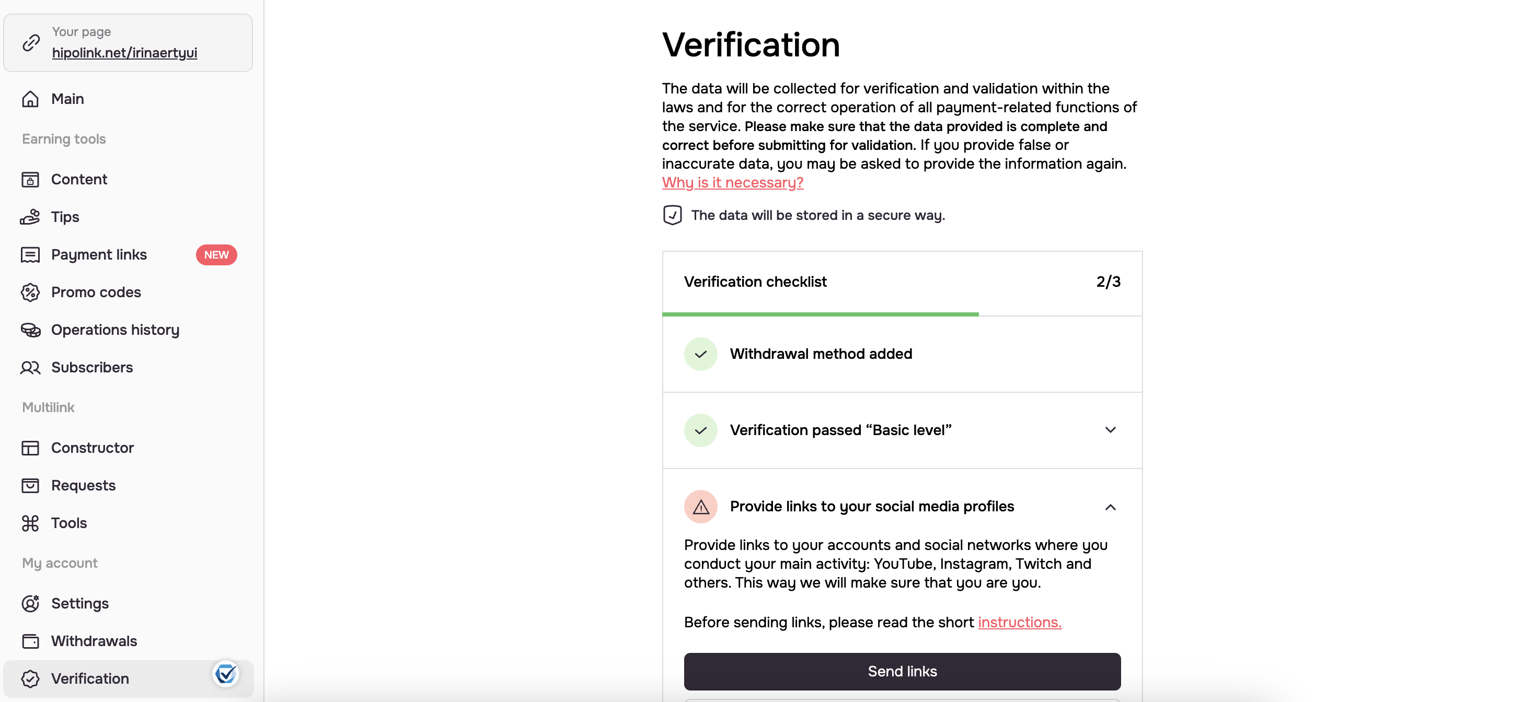Click the Send links button

pos(902,671)
